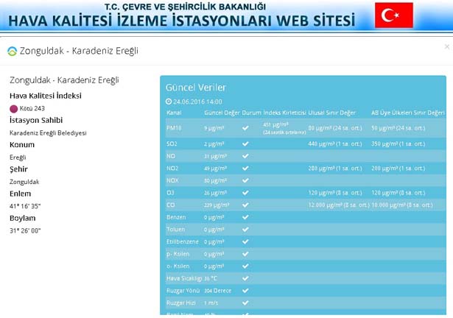The image size is (453, 318).
Task: Click the O3 status checkmark
Action: click(246, 193)
